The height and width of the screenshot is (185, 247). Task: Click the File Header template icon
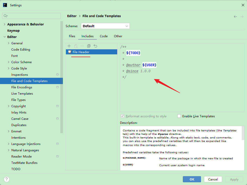(70, 52)
